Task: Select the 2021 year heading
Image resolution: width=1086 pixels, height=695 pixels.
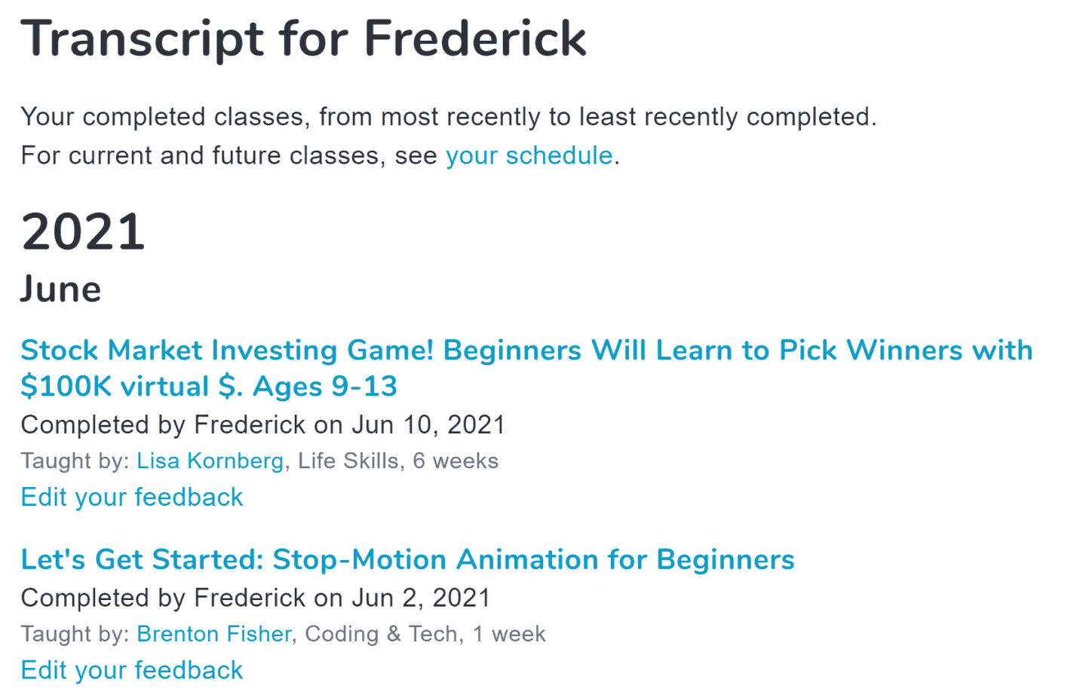Action: 83,231
